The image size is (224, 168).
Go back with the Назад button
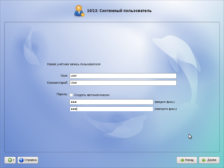point(187,160)
